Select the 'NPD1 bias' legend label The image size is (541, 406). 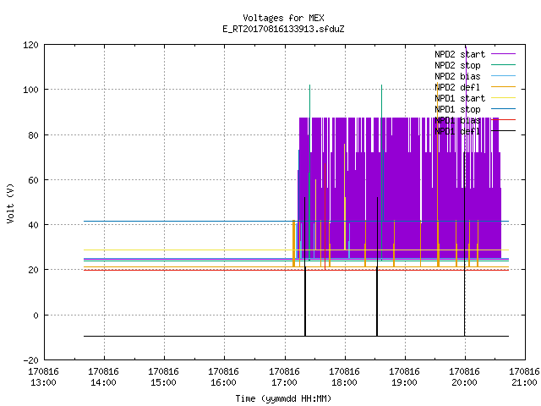457,120
